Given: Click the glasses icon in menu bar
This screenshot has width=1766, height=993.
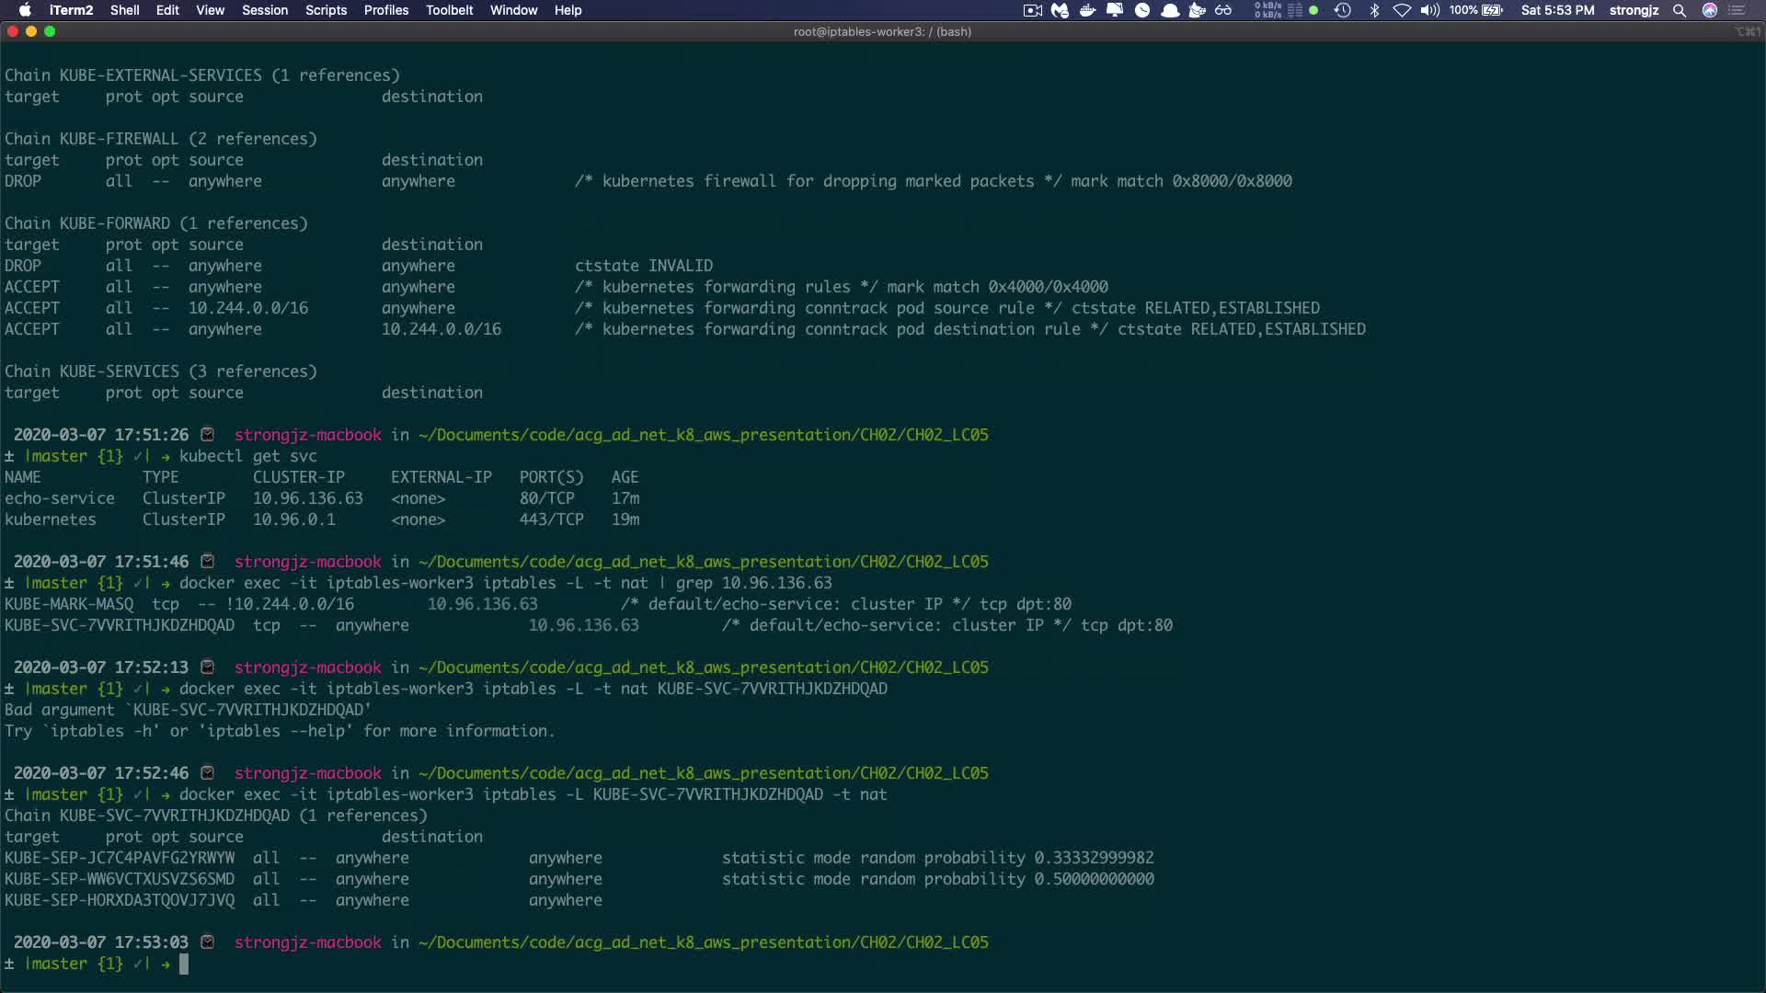Looking at the screenshot, I should (1223, 10).
